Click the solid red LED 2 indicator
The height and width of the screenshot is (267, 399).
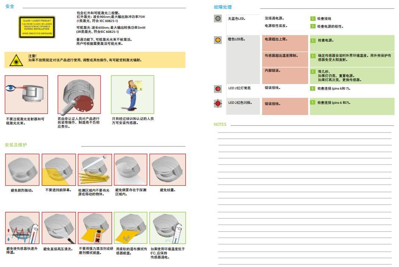[218, 89]
